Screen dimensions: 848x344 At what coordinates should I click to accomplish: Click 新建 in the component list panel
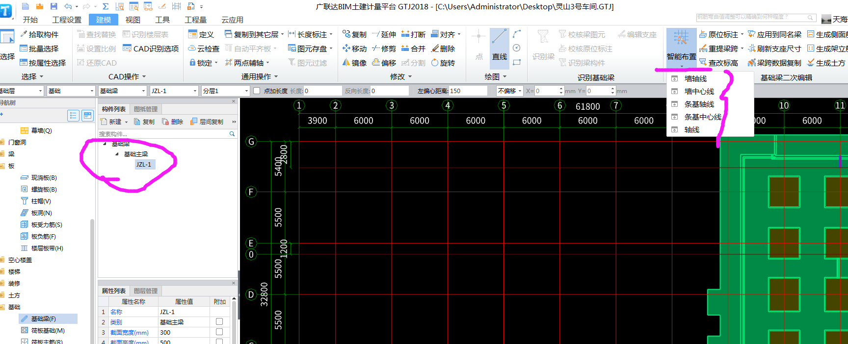(x=111, y=122)
